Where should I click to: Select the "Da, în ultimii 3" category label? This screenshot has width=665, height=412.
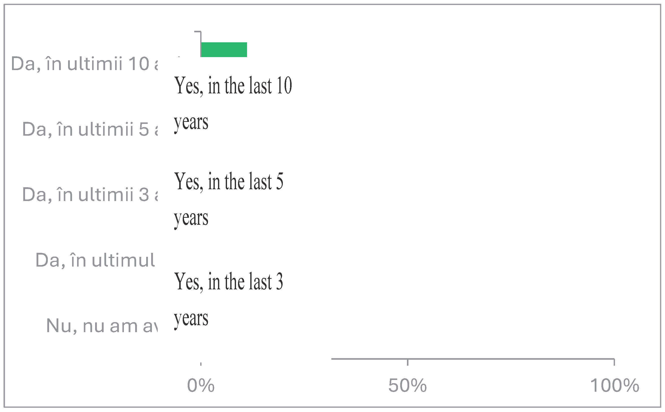(x=90, y=195)
